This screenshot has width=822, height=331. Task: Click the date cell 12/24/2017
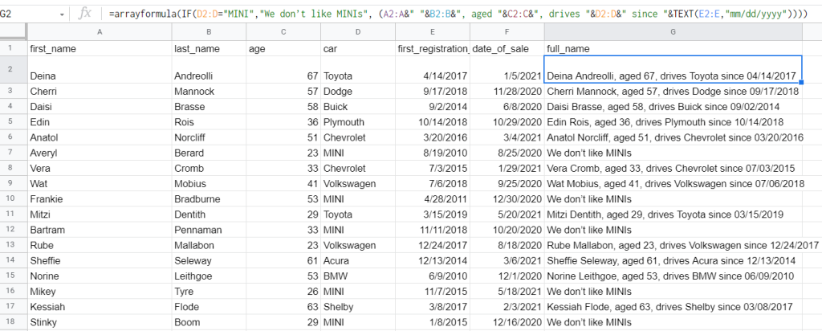click(433, 246)
